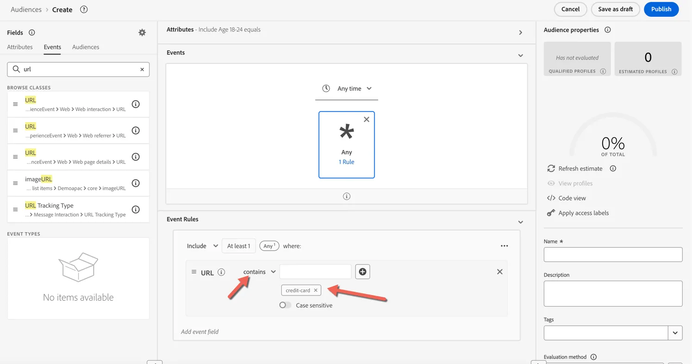Show info for imageURL field

click(136, 183)
